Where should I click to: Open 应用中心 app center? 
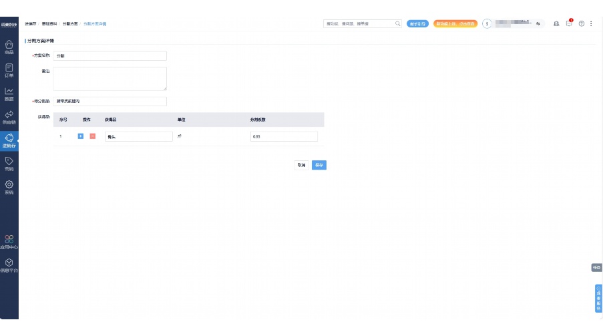click(9, 241)
